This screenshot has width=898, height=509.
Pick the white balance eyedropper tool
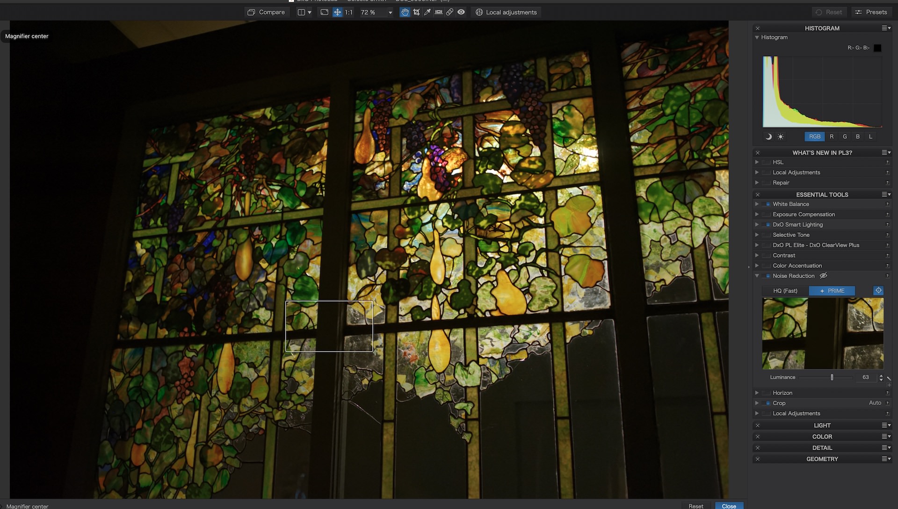click(427, 12)
